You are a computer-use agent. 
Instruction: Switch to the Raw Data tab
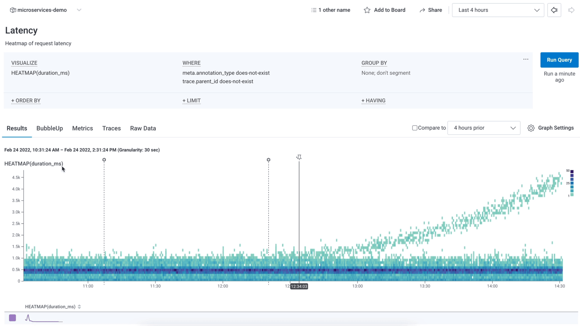143,128
